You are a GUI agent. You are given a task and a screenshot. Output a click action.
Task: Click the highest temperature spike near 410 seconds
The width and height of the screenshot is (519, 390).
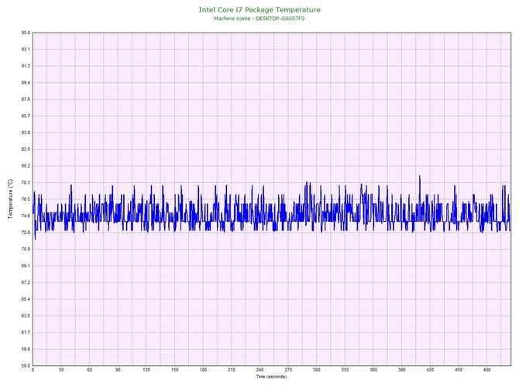(x=420, y=176)
